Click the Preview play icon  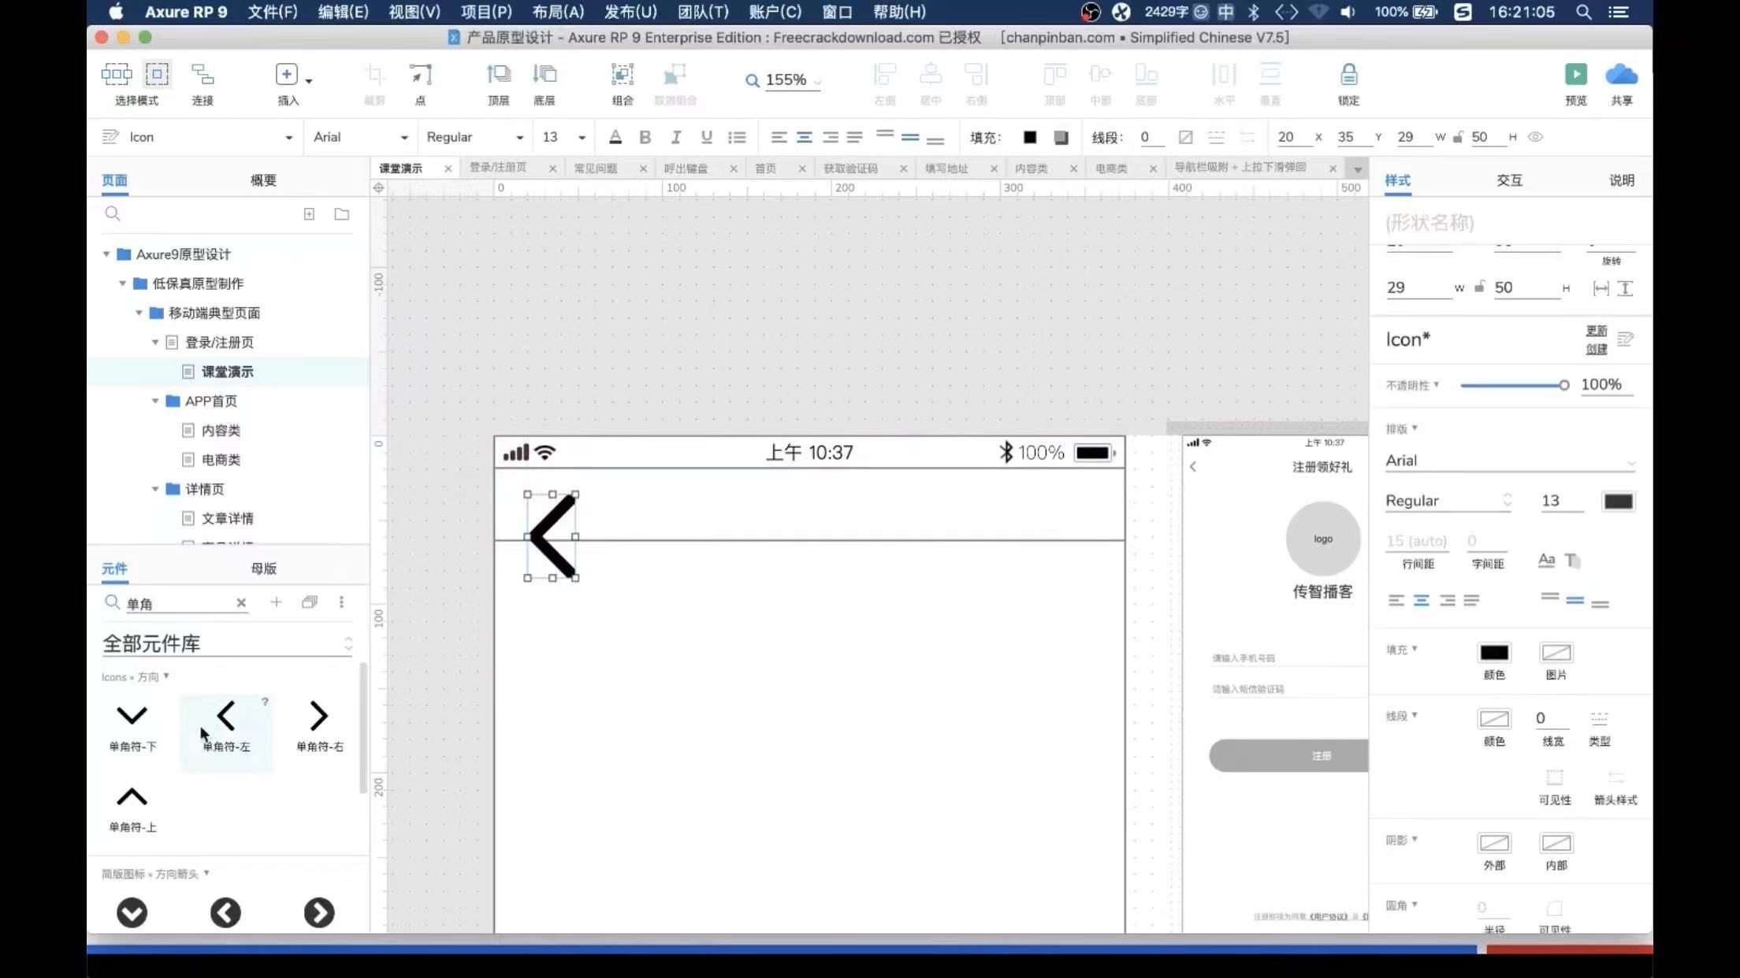click(x=1575, y=75)
